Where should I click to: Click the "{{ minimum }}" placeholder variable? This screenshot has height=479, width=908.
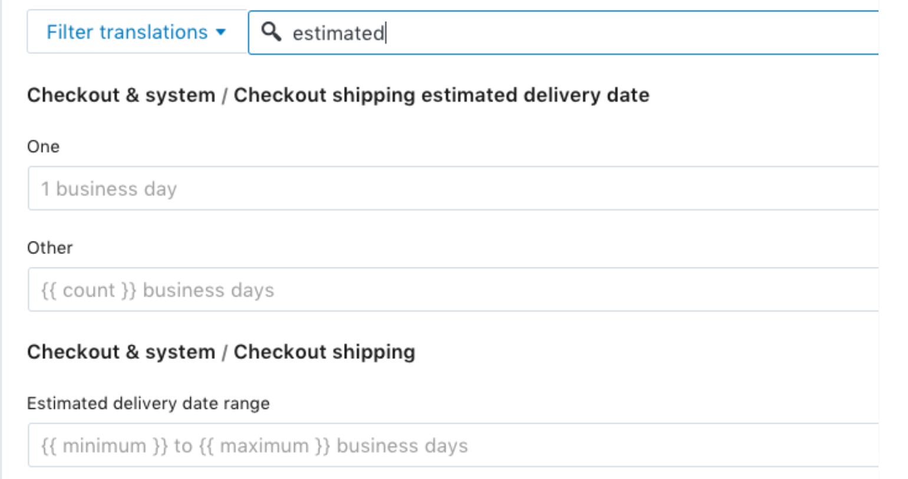point(104,446)
